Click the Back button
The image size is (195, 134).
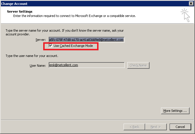(134, 127)
